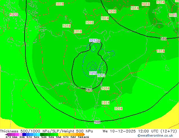This screenshot has width=179, height=138.
Task: Click legend value 606
Action: [86, 137]
